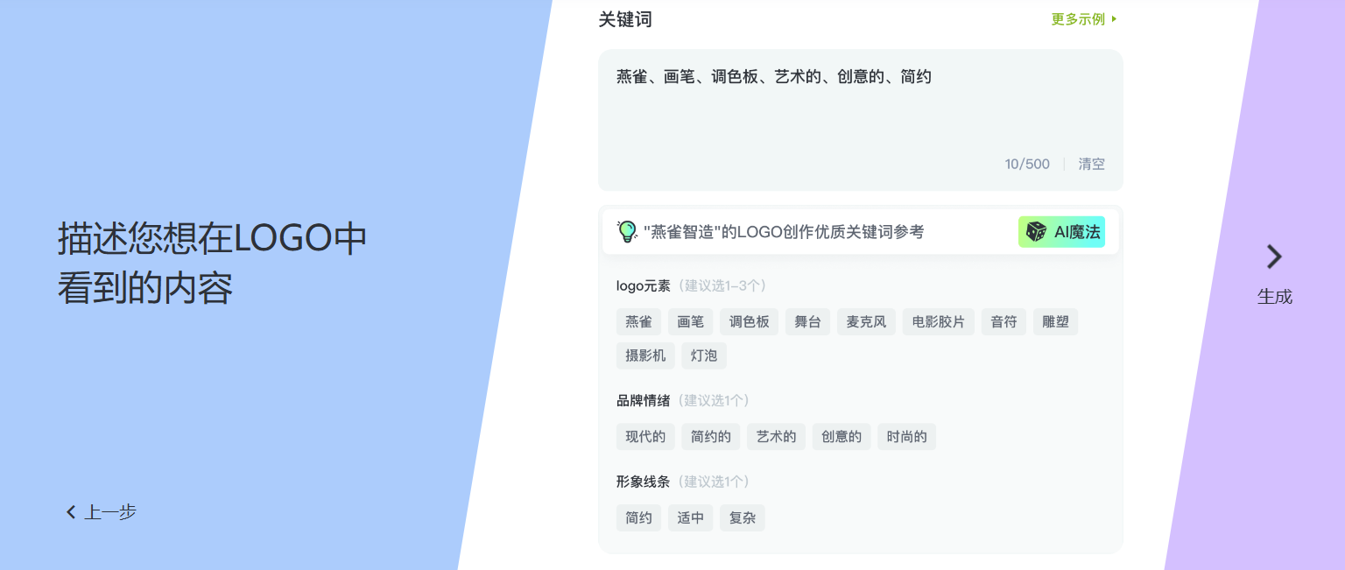Open 更多示例 to view more examples
Viewport: 1345px width, 570px height.
click(x=1078, y=18)
